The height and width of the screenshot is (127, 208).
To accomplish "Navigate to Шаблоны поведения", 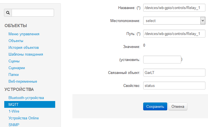I will (26, 54).
